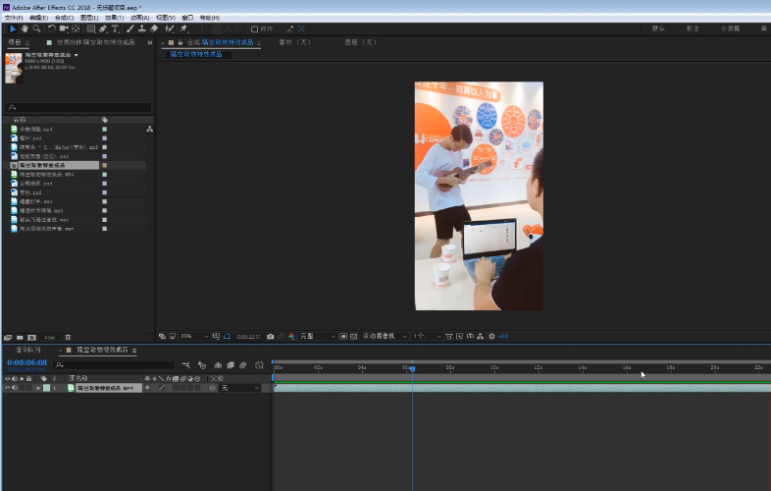The image size is (771, 491).
Task: Open the grid and guide options
Action: [x=216, y=337]
